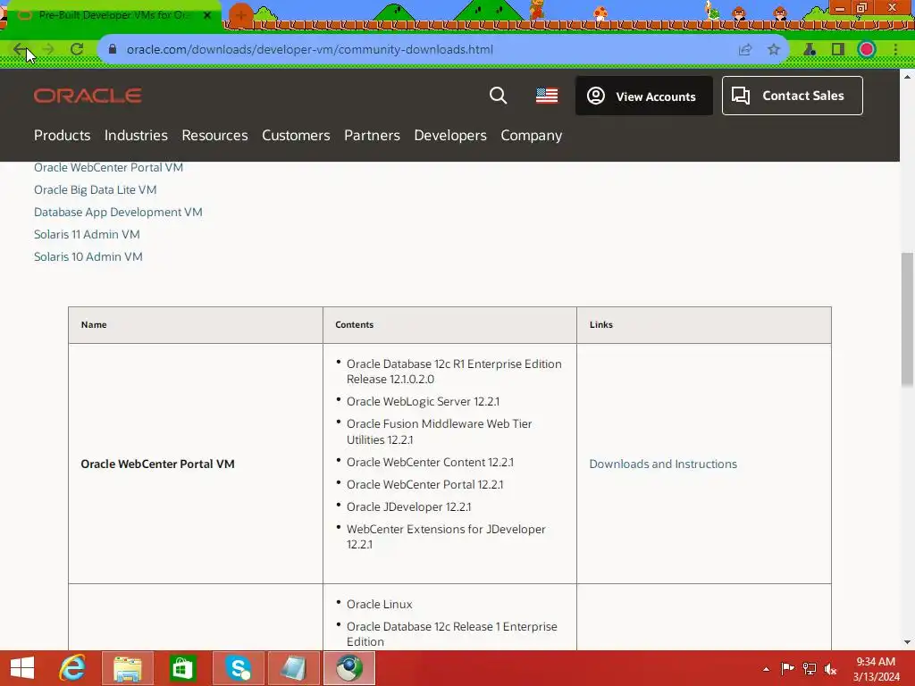The height and width of the screenshot is (686, 915).
Task: Click the browser forward arrow
Action: (x=48, y=50)
